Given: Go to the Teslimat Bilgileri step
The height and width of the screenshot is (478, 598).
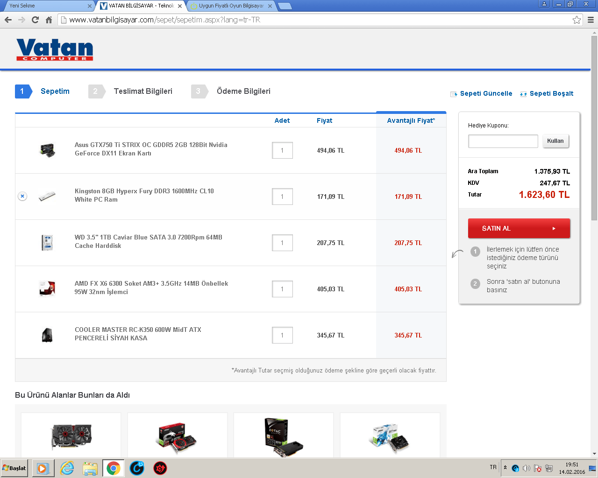Looking at the screenshot, I should click(130, 91).
